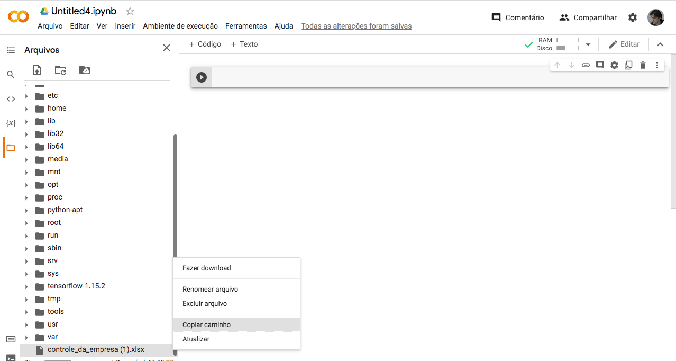676x361 pixels.
Task: Mount Google Drive from the Files toolbar
Action: [x=84, y=69]
